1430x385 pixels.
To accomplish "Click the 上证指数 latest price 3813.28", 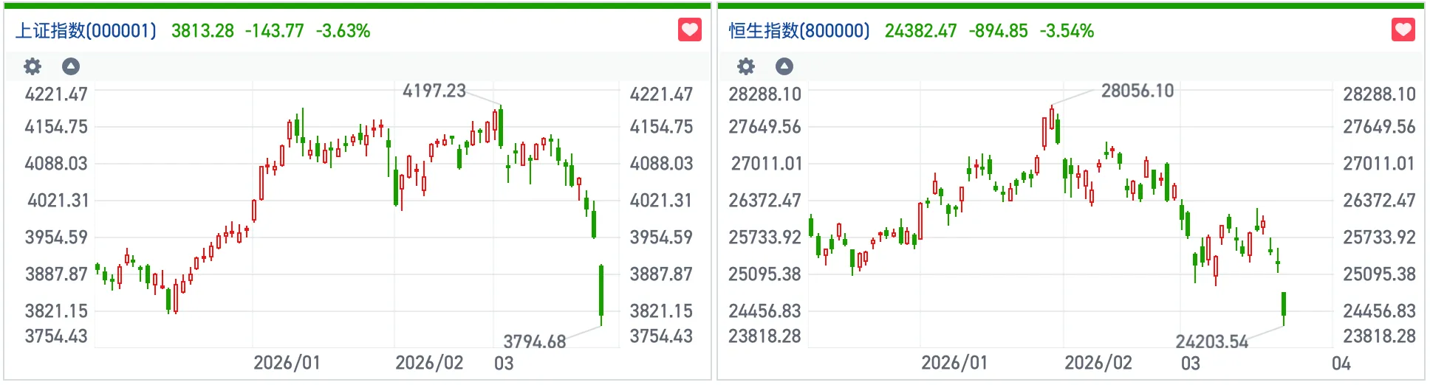I will pos(202,31).
